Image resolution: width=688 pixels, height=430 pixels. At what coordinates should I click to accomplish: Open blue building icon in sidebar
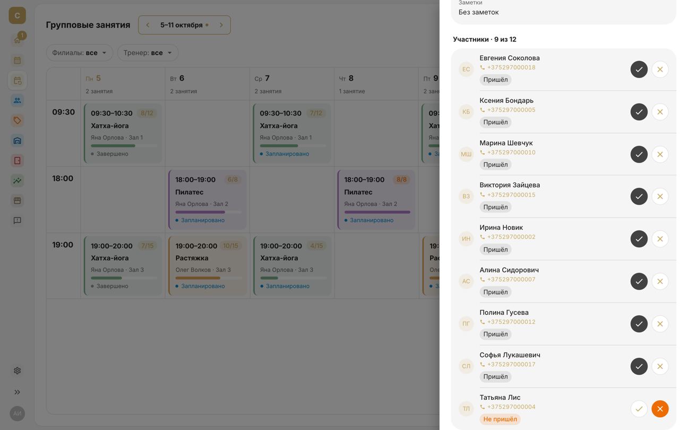point(18,141)
